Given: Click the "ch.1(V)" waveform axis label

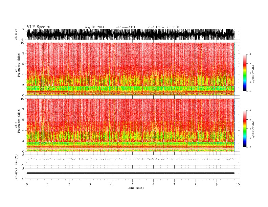Looking at the screenshot, I should (16, 34).
